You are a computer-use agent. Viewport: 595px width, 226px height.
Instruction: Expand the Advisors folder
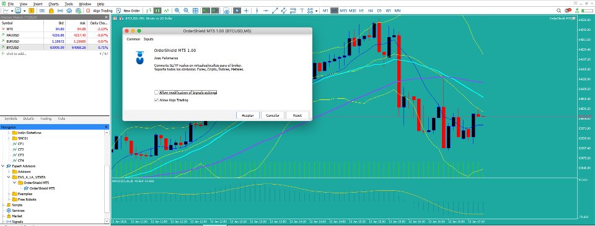click(x=9, y=172)
